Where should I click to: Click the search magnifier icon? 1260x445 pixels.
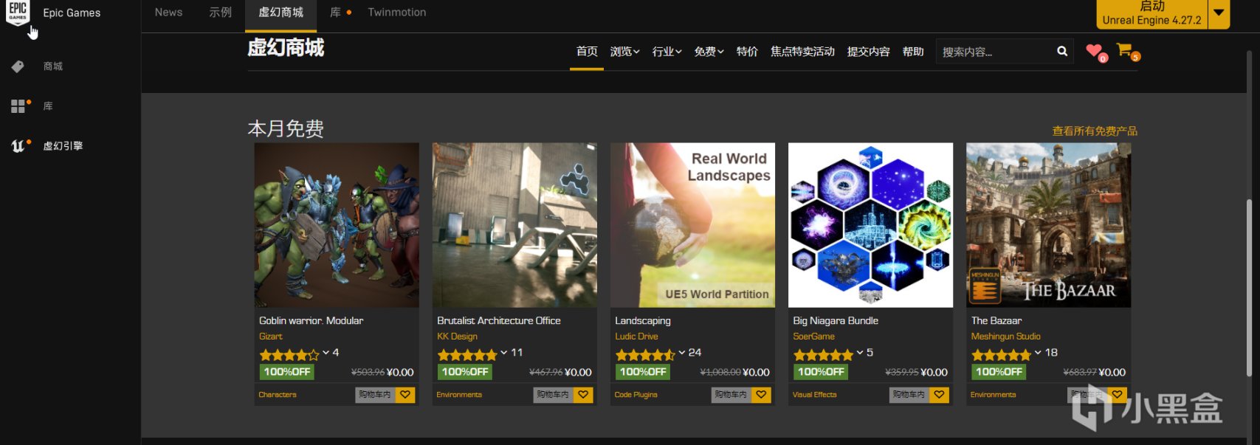point(1062,51)
